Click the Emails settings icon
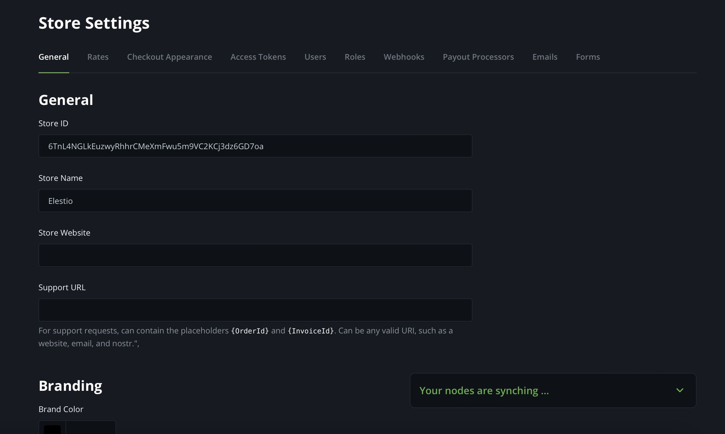The image size is (725, 434). 545,56
